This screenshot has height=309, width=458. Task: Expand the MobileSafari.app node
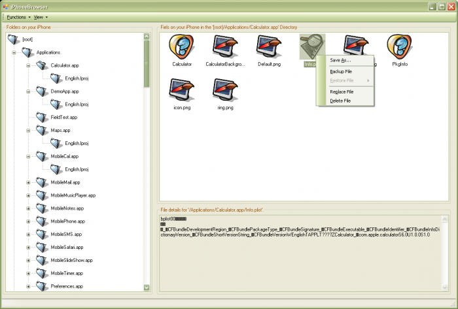(28, 248)
